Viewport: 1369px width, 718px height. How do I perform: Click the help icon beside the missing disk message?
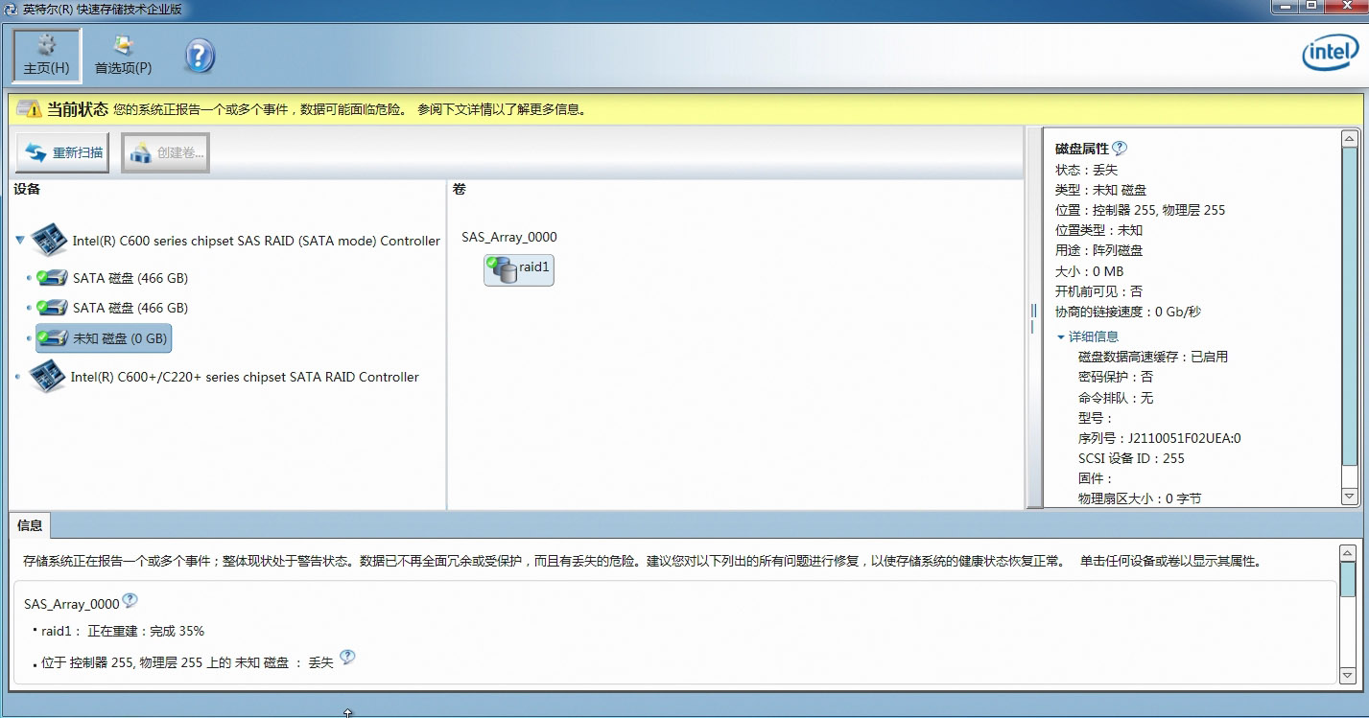tap(347, 657)
